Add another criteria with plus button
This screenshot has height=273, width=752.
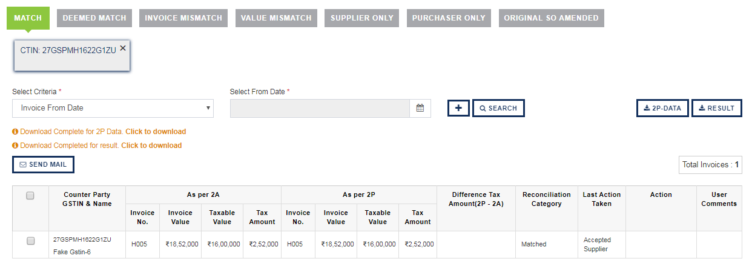(x=458, y=108)
